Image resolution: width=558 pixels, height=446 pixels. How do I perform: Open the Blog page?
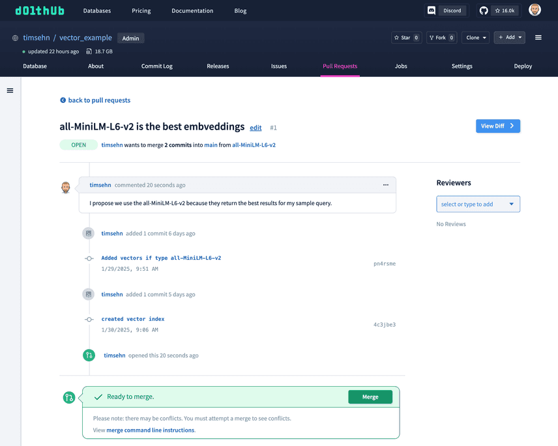[240, 10]
